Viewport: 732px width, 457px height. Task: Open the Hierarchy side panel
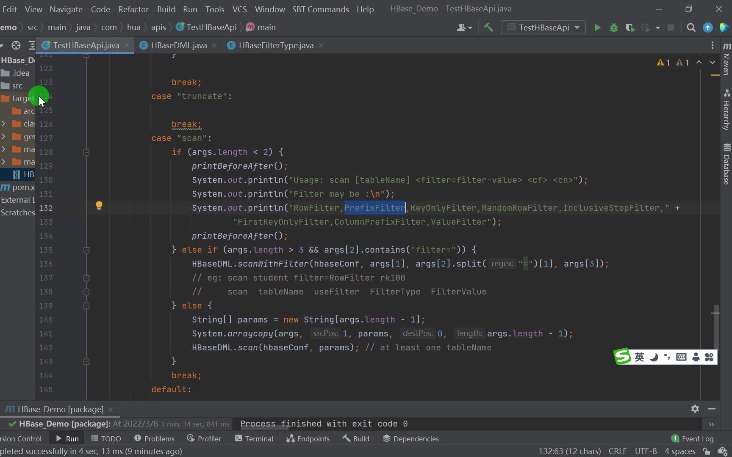coord(726,110)
